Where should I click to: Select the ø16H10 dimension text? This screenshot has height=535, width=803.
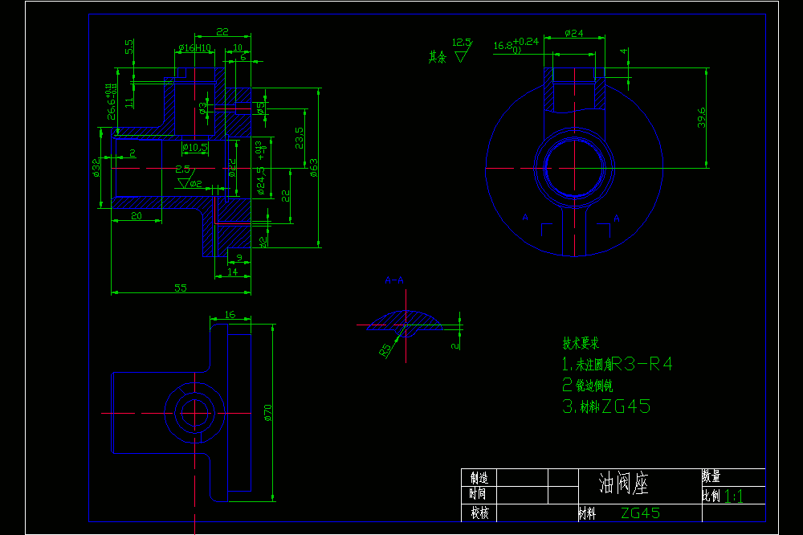194,47
